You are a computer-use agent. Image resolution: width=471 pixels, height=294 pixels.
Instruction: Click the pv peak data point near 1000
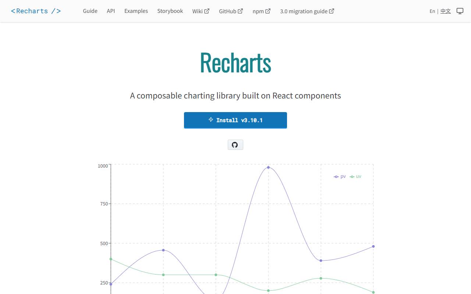click(268, 167)
